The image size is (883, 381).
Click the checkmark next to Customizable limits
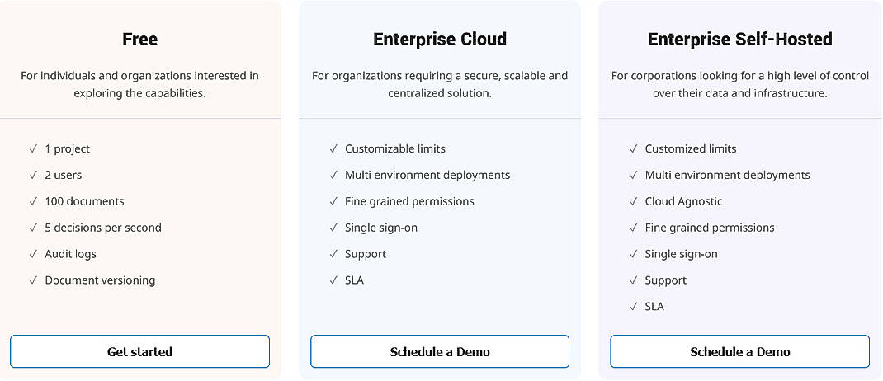click(x=333, y=149)
